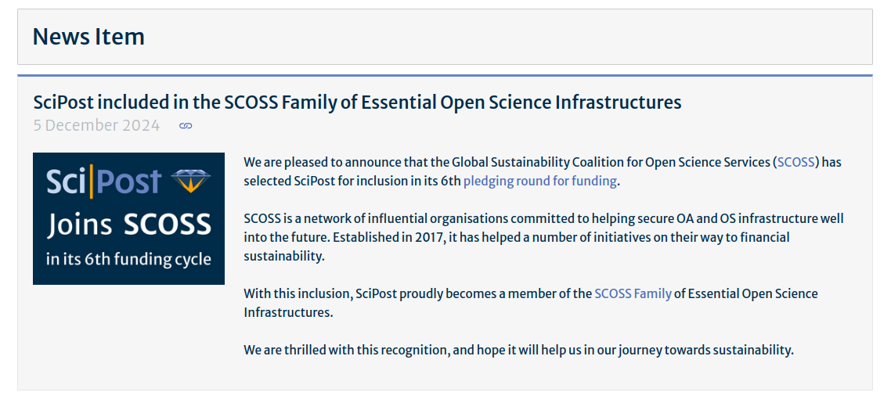
Task: Click the blue divider line above the headline
Action: 445,76
